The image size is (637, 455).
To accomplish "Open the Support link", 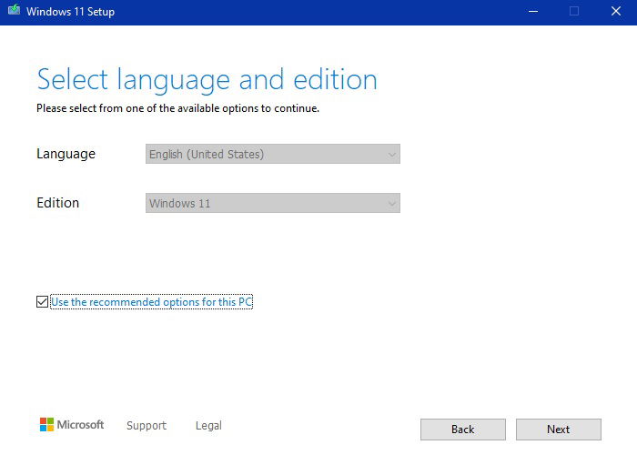I will click(x=147, y=425).
